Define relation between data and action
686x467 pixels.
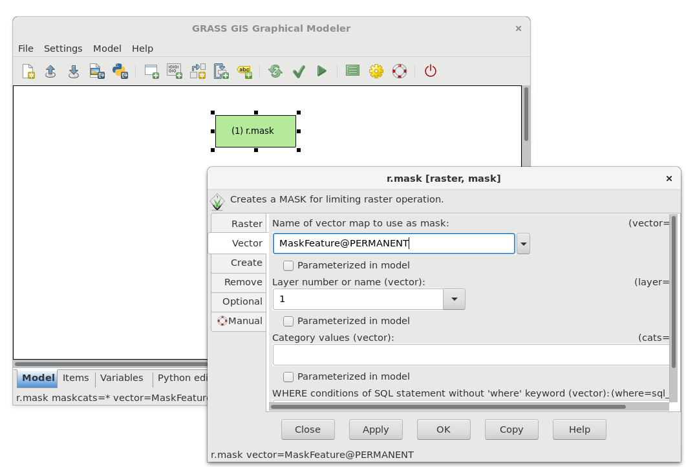(x=198, y=71)
